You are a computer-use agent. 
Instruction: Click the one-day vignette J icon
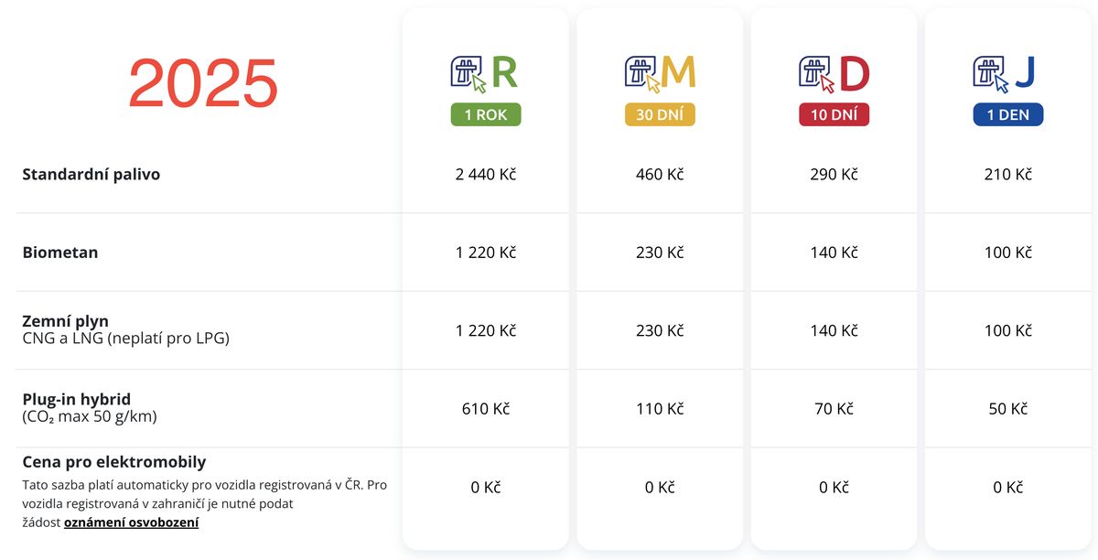(1006, 74)
